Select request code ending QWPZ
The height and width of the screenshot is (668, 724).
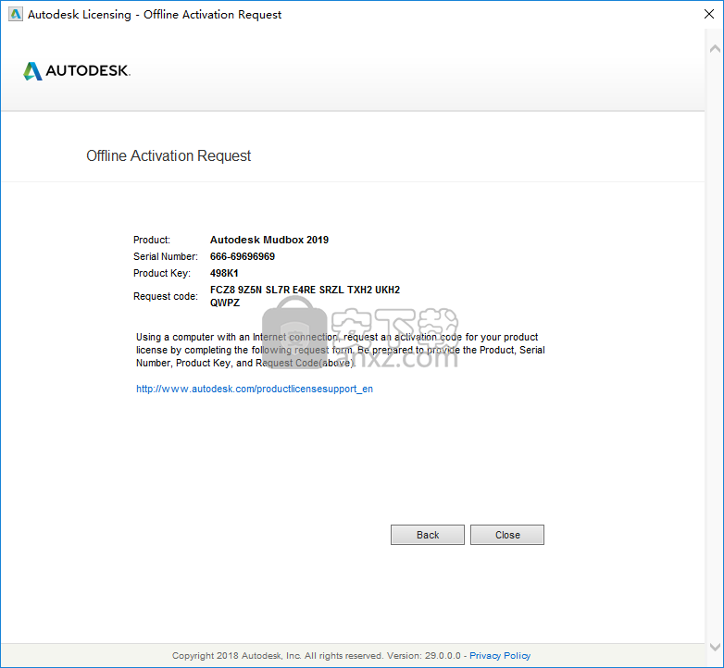[225, 303]
